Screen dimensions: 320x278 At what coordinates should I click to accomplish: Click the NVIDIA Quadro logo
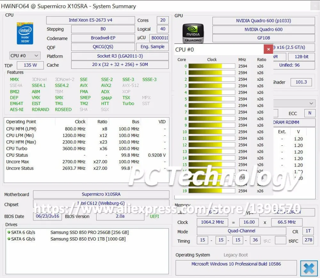(193, 33)
